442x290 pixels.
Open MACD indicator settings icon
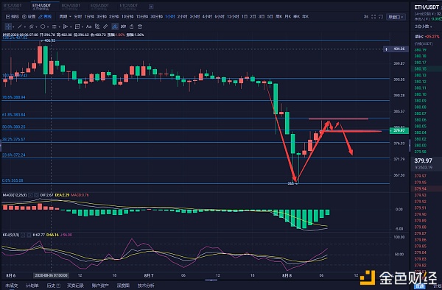[x=30, y=195]
